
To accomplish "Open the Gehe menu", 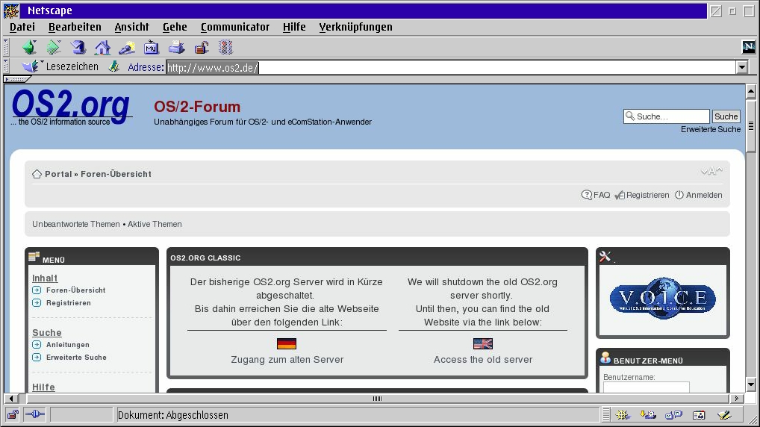I will 175,27.
